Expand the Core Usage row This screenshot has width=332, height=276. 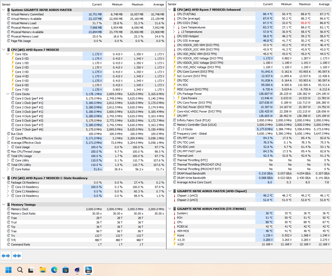pos(8,147)
